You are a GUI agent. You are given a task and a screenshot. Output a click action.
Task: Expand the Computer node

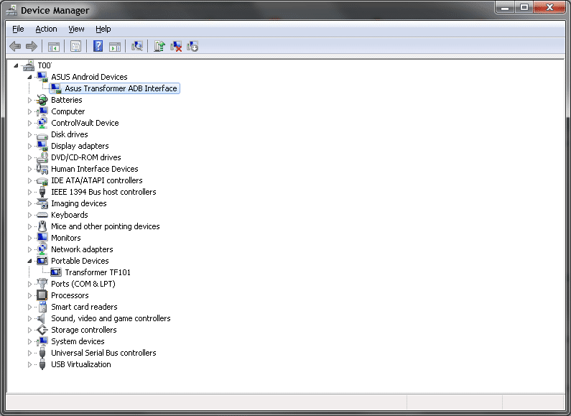pos(29,111)
